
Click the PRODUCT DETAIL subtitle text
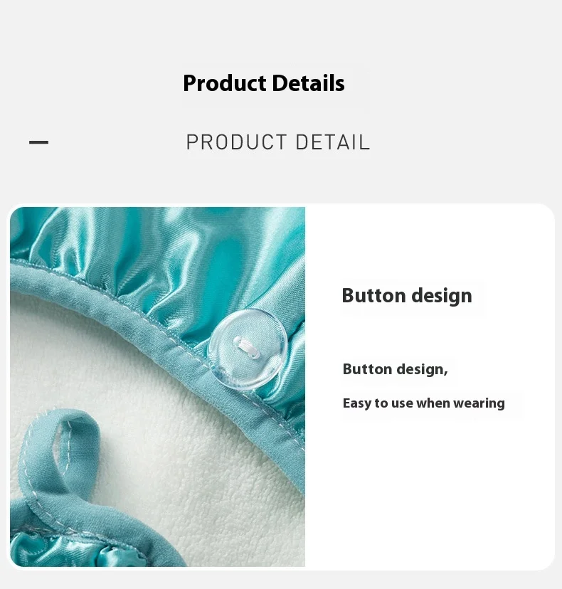tap(278, 142)
